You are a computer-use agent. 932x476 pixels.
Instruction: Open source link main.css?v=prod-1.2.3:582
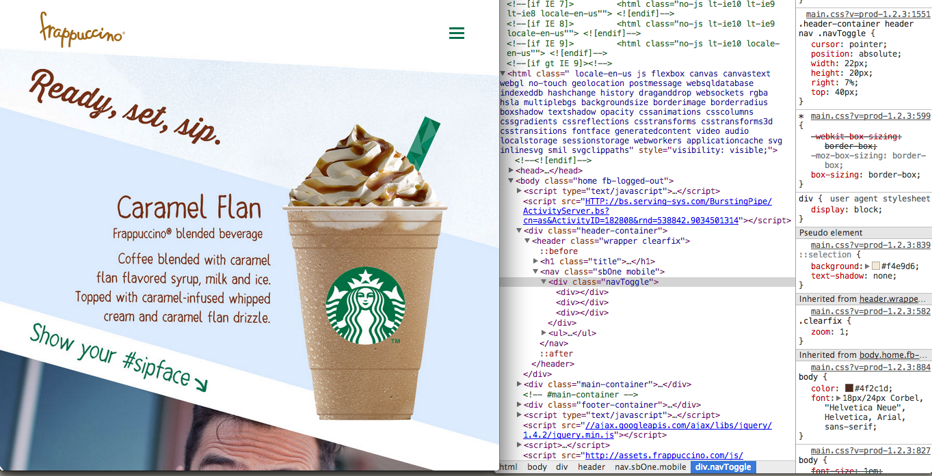(870, 311)
